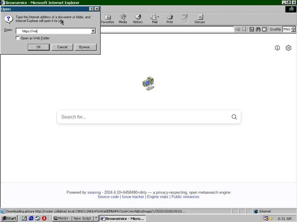297x222 pixels.
Task: Click the magnifier search icon in the search box
Action: pos(234,117)
